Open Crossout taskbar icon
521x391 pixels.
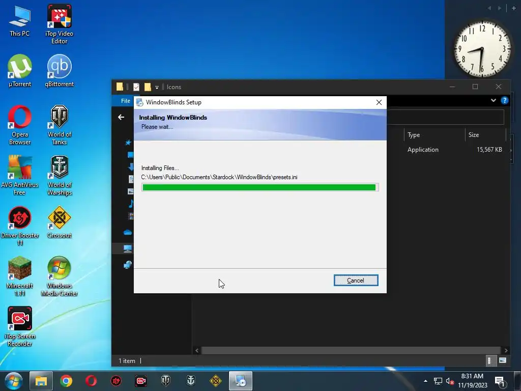click(x=216, y=381)
